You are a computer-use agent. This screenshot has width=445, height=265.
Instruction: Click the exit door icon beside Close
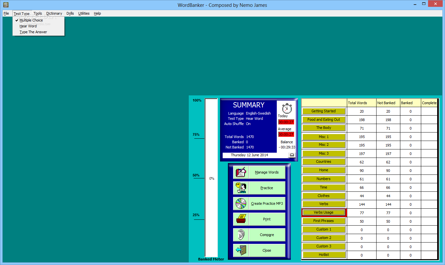pyautogui.click(x=241, y=250)
